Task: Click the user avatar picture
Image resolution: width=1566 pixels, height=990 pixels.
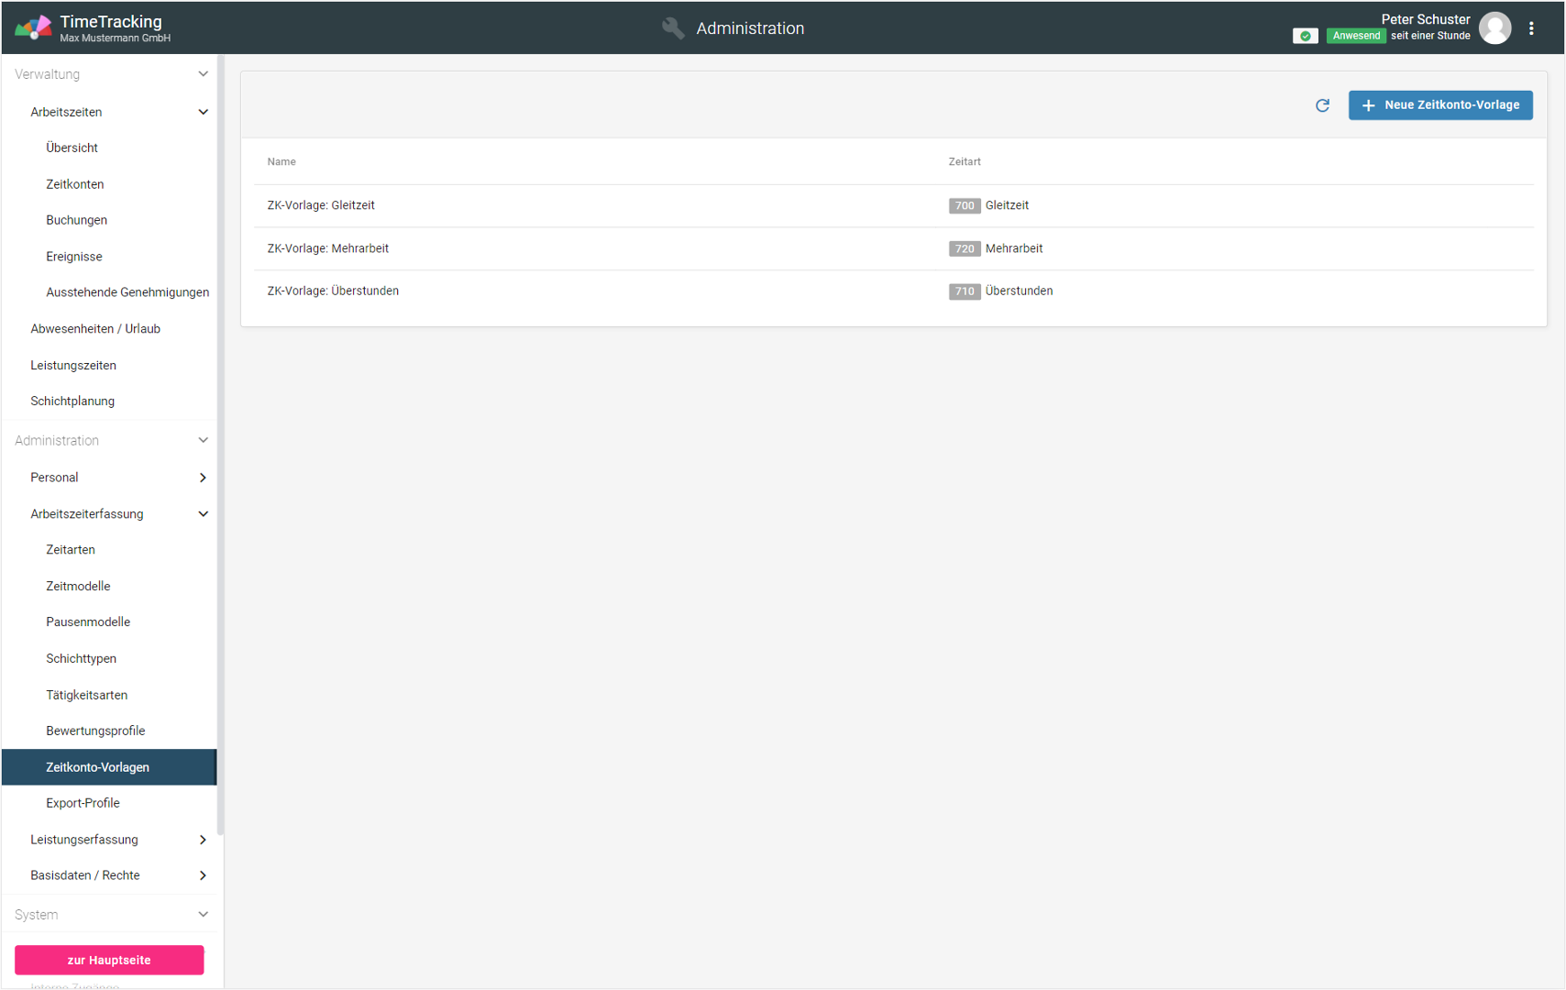Action: tap(1494, 28)
